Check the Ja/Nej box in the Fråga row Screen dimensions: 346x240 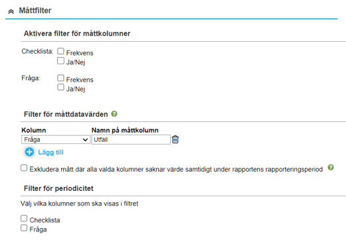(x=60, y=87)
